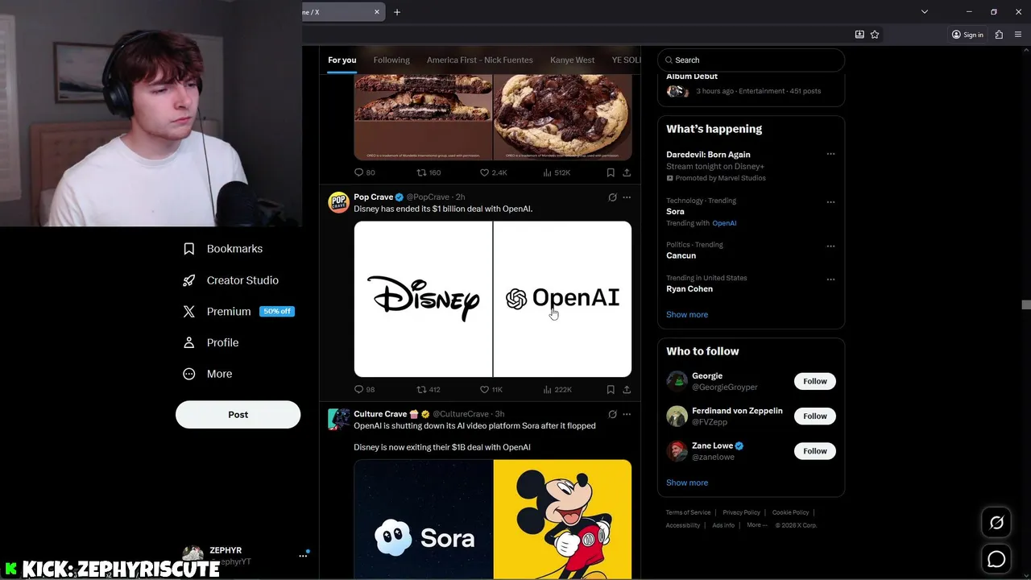Screen dimensions: 1031x580
Task: Open the Accessibility footer link
Action: point(682,525)
